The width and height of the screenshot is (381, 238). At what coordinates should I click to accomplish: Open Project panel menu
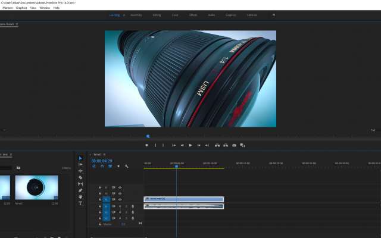pos(11,155)
